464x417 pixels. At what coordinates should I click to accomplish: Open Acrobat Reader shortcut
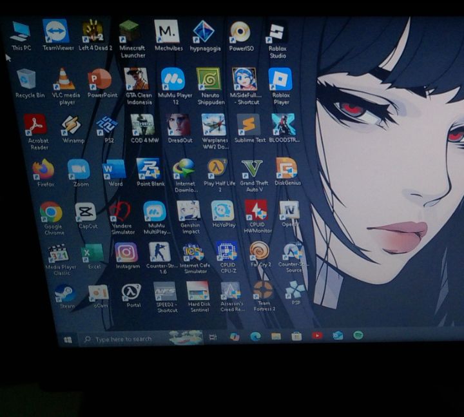(37, 132)
